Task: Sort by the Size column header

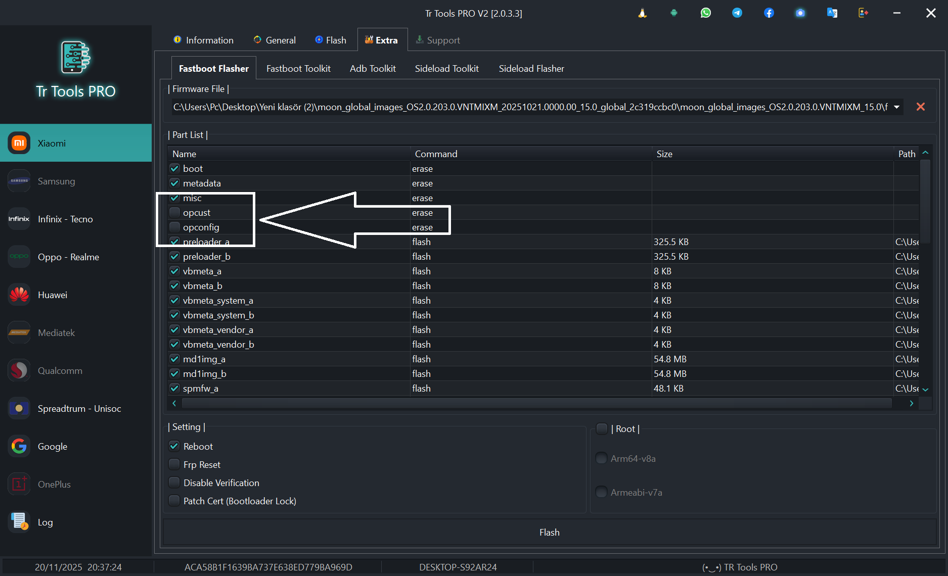Action: click(x=773, y=154)
